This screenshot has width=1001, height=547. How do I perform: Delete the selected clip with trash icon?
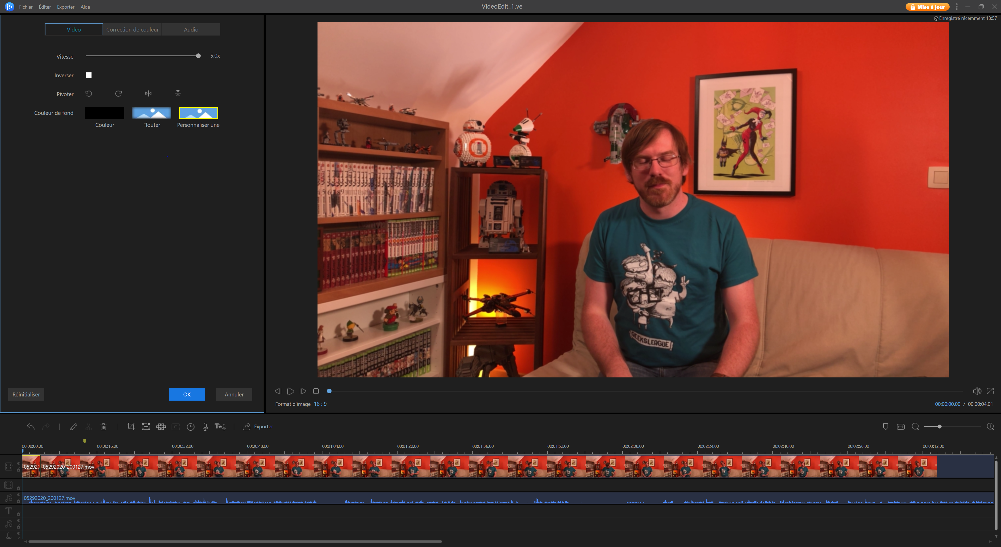coord(103,426)
